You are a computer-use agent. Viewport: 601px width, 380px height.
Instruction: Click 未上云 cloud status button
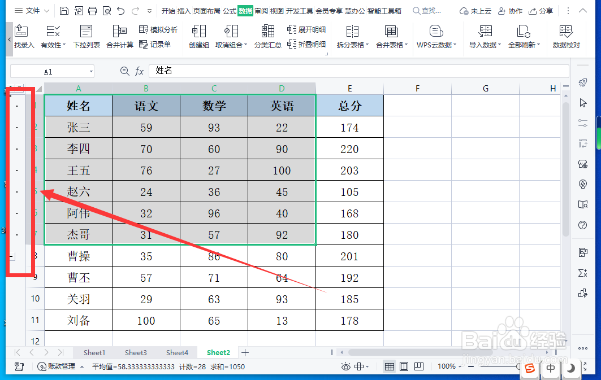click(475, 11)
